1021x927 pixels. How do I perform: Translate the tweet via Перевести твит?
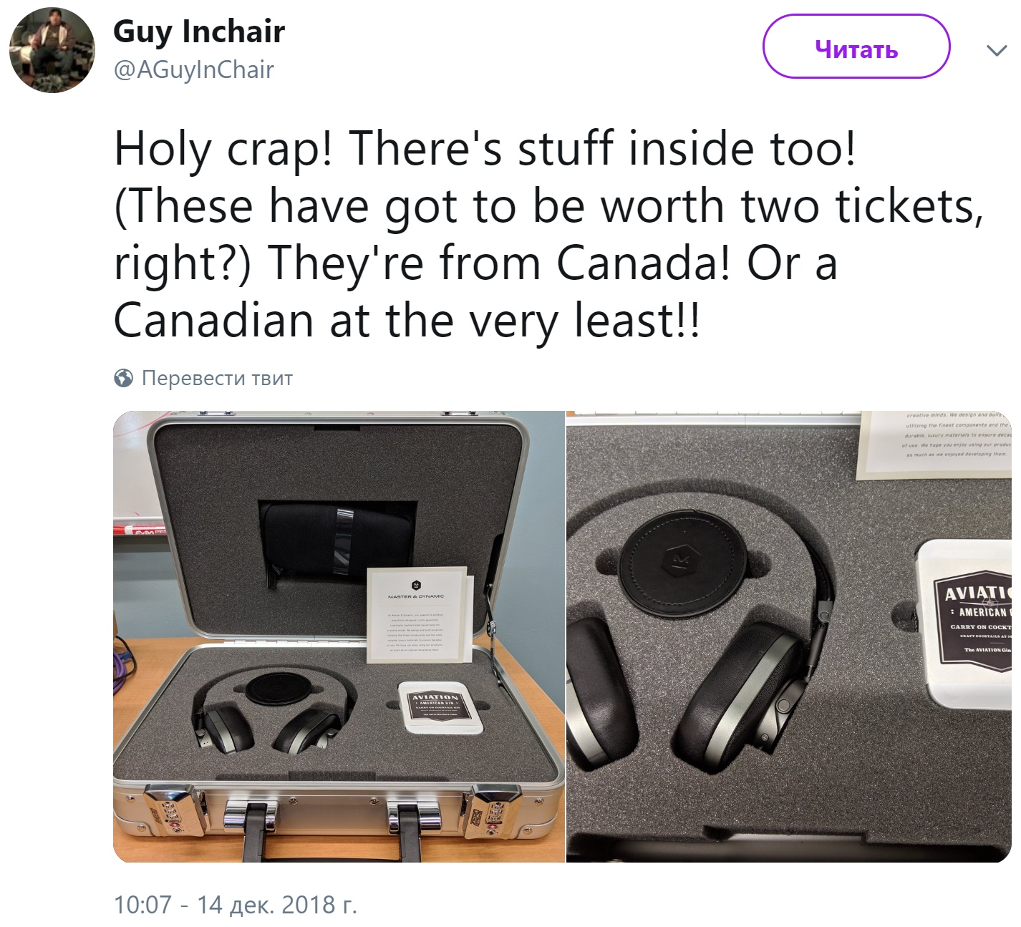point(217,378)
